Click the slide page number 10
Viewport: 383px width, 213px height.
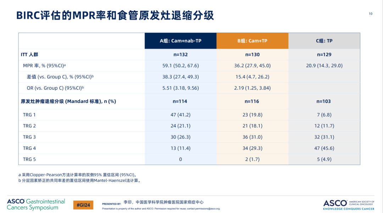pos(371,14)
